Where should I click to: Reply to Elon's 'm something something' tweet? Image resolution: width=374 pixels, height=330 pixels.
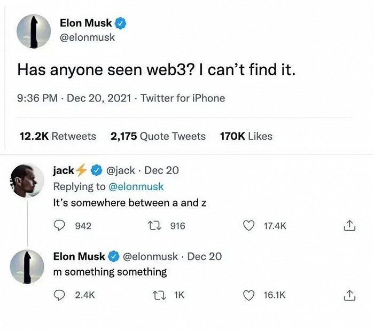60,295
